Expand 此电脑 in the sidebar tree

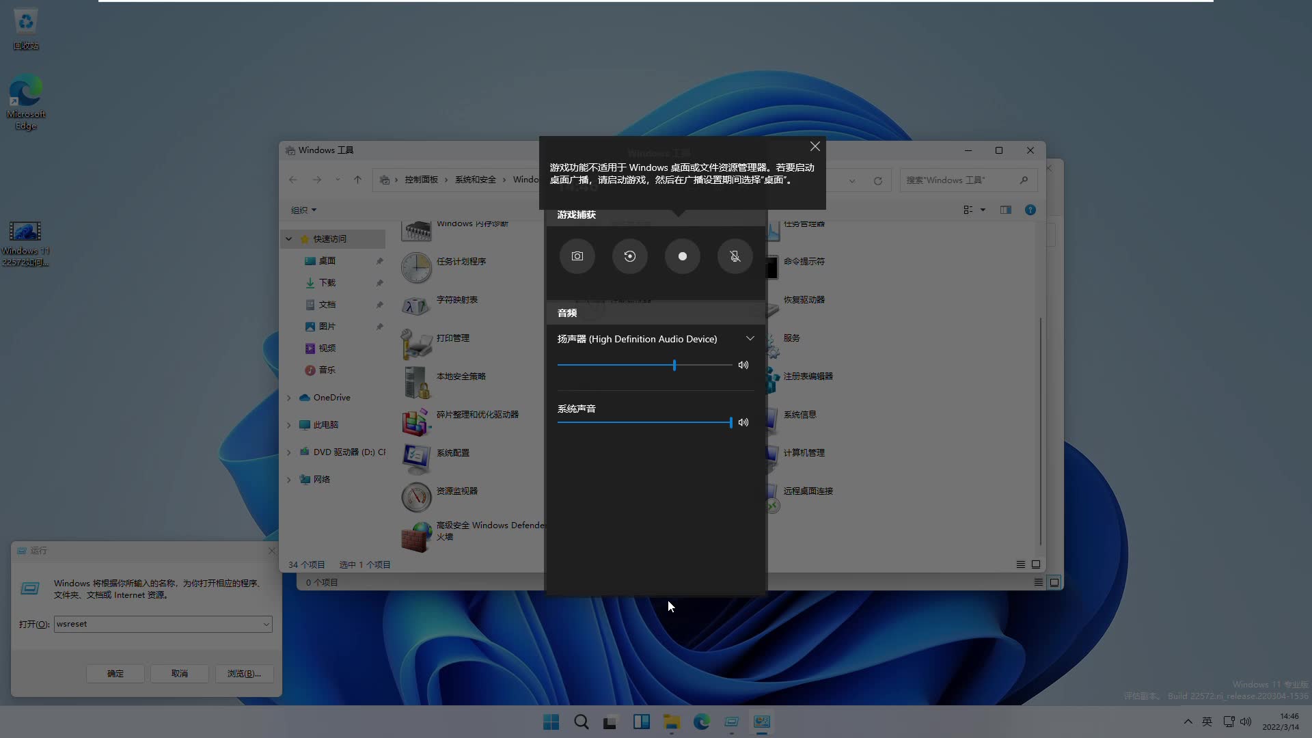click(x=288, y=424)
